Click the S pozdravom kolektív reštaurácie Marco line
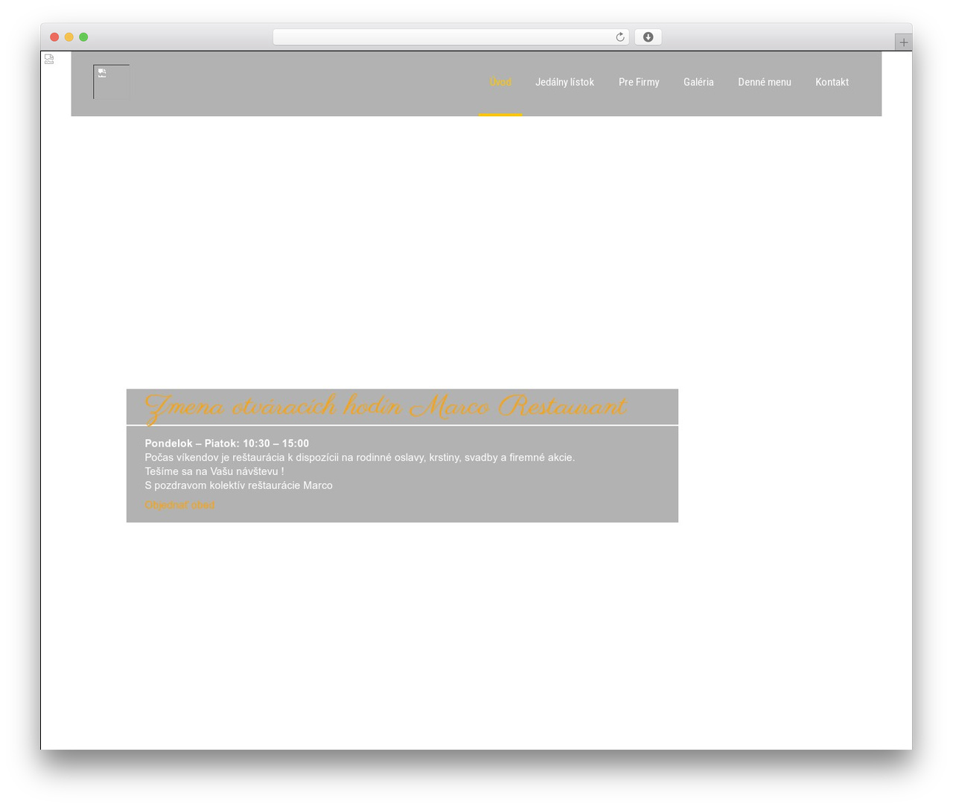 click(239, 485)
